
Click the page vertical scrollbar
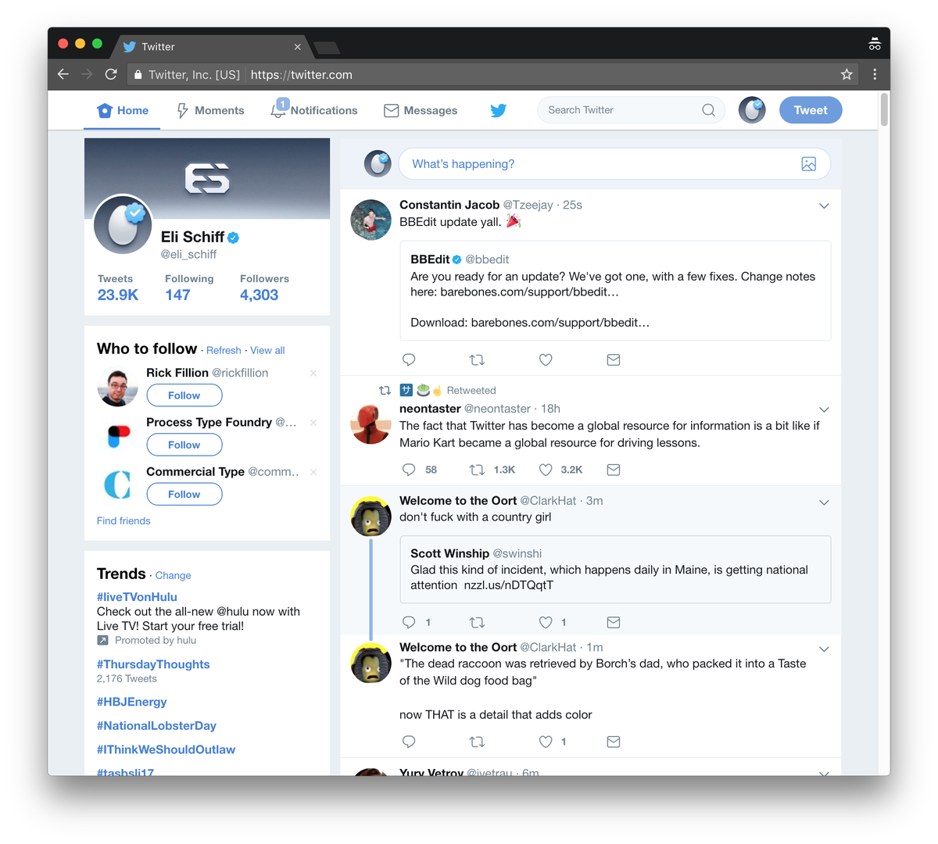884,109
